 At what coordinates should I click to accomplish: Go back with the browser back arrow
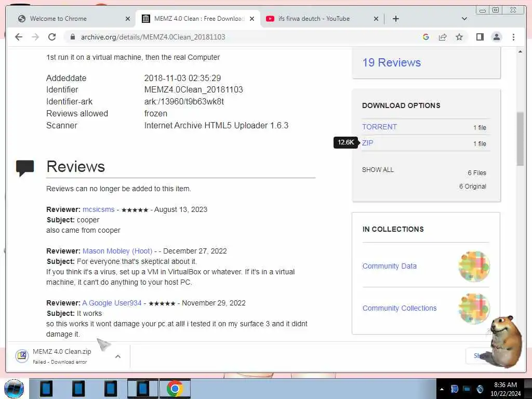click(x=19, y=37)
